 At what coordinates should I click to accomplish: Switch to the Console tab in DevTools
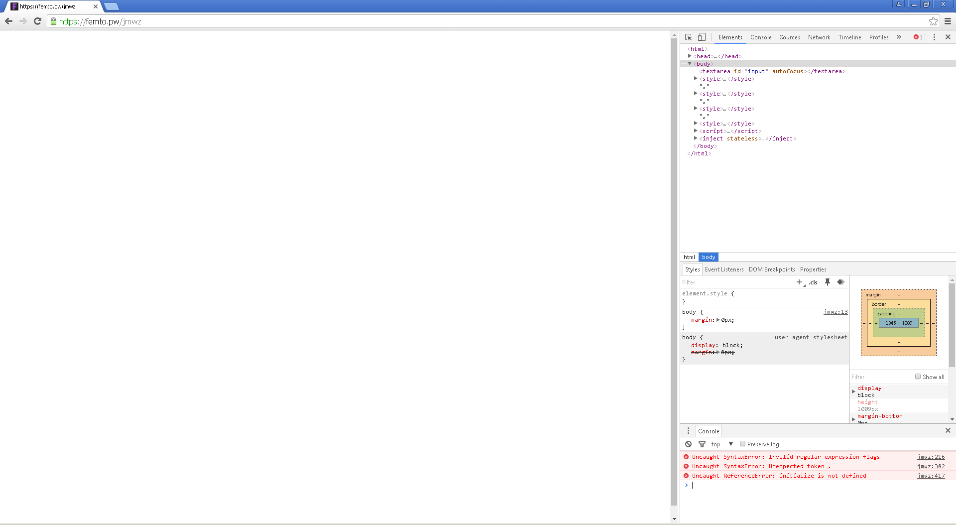pos(761,37)
